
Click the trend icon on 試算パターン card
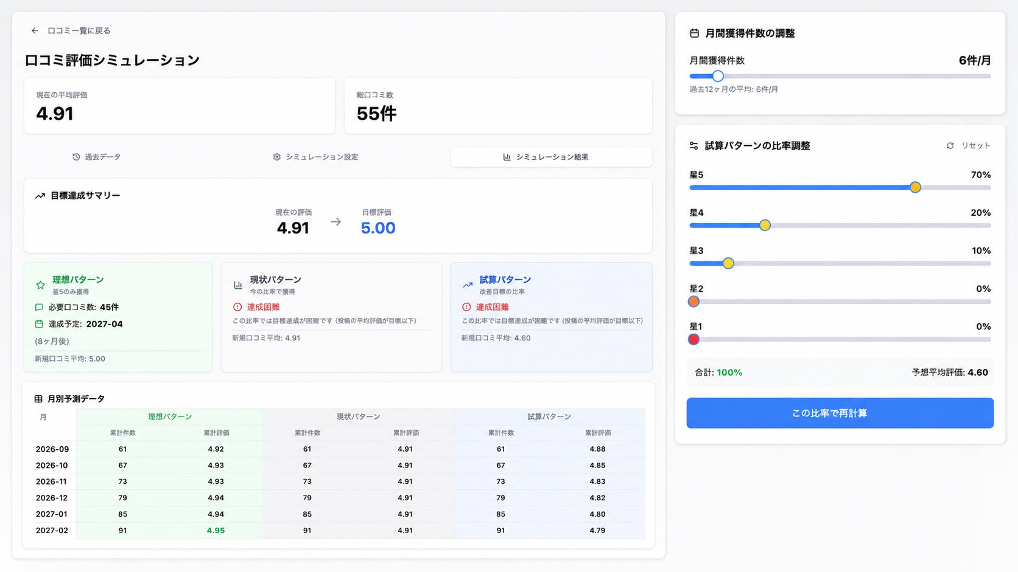click(468, 284)
